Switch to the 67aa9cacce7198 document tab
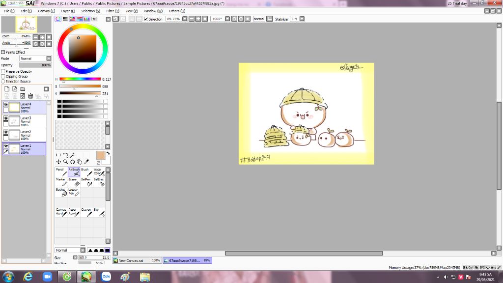Screen dimensions: 503x283 point(187,260)
